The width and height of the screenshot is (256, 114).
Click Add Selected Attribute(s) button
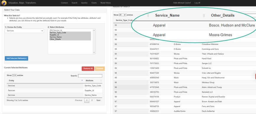(x=17, y=58)
